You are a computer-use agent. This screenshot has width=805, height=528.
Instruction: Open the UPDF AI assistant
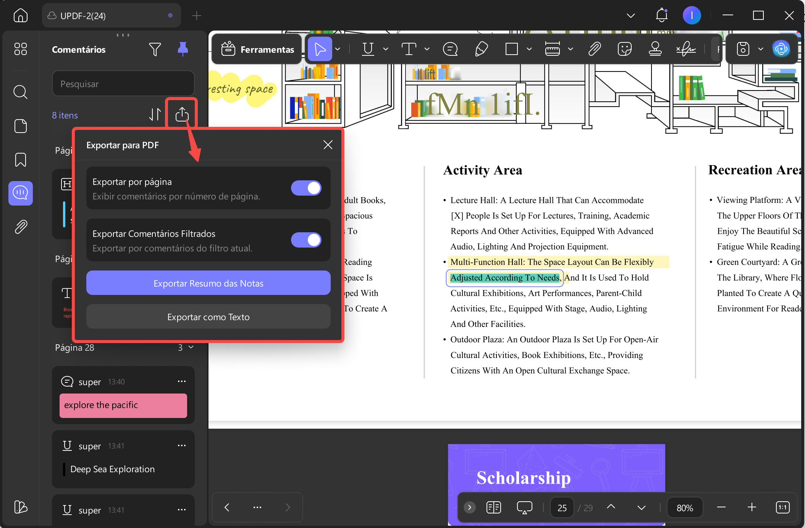[x=781, y=49]
